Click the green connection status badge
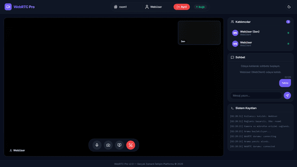This screenshot has height=167, width=297. pos(200,7)
